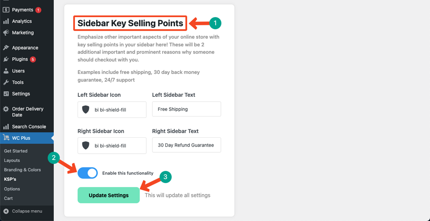430x221 pixels.
Task: Open the Right Sidebar Icon picker
Action: [x=112, y=145]
